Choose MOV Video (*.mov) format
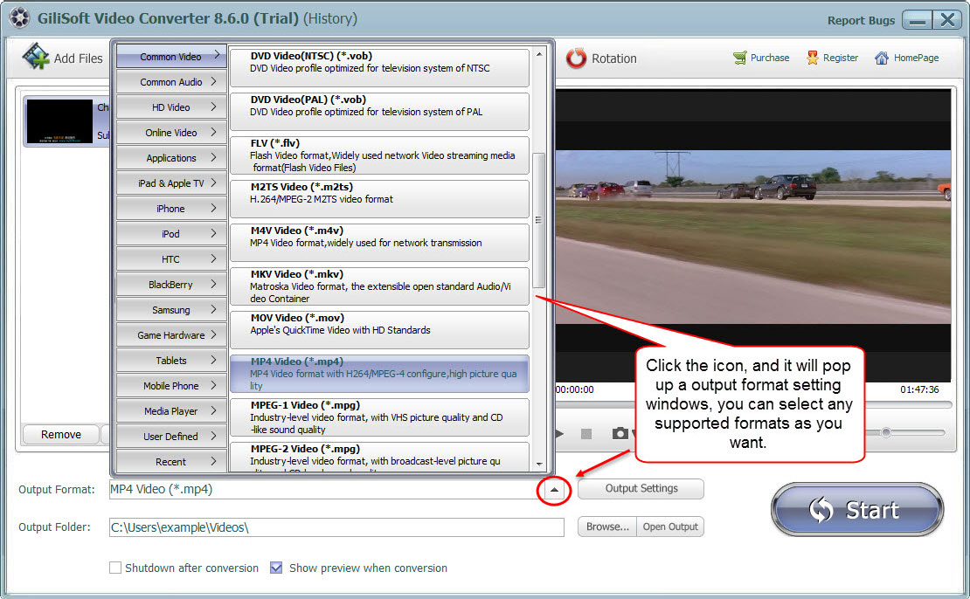This screenshot has width=970, height=599. click(380, 330)
